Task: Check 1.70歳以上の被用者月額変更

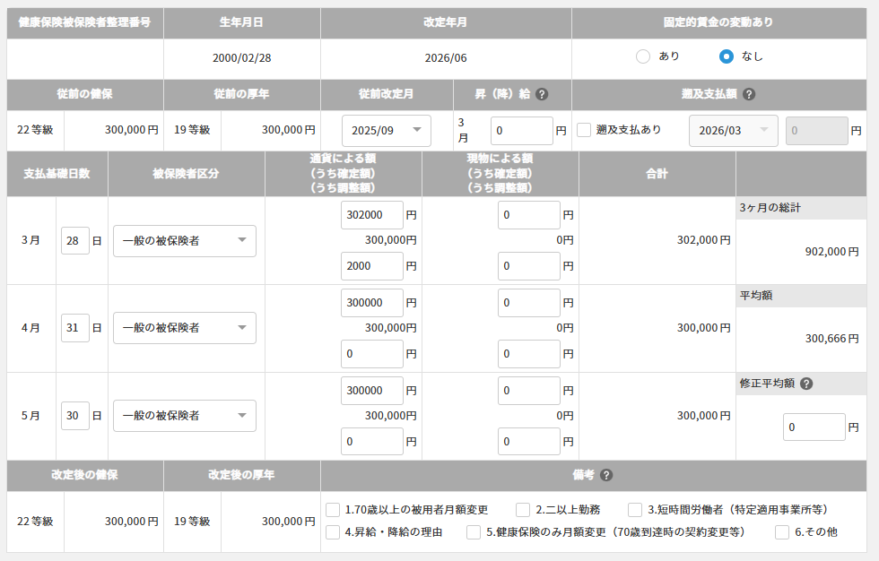Action: (333, 510)
